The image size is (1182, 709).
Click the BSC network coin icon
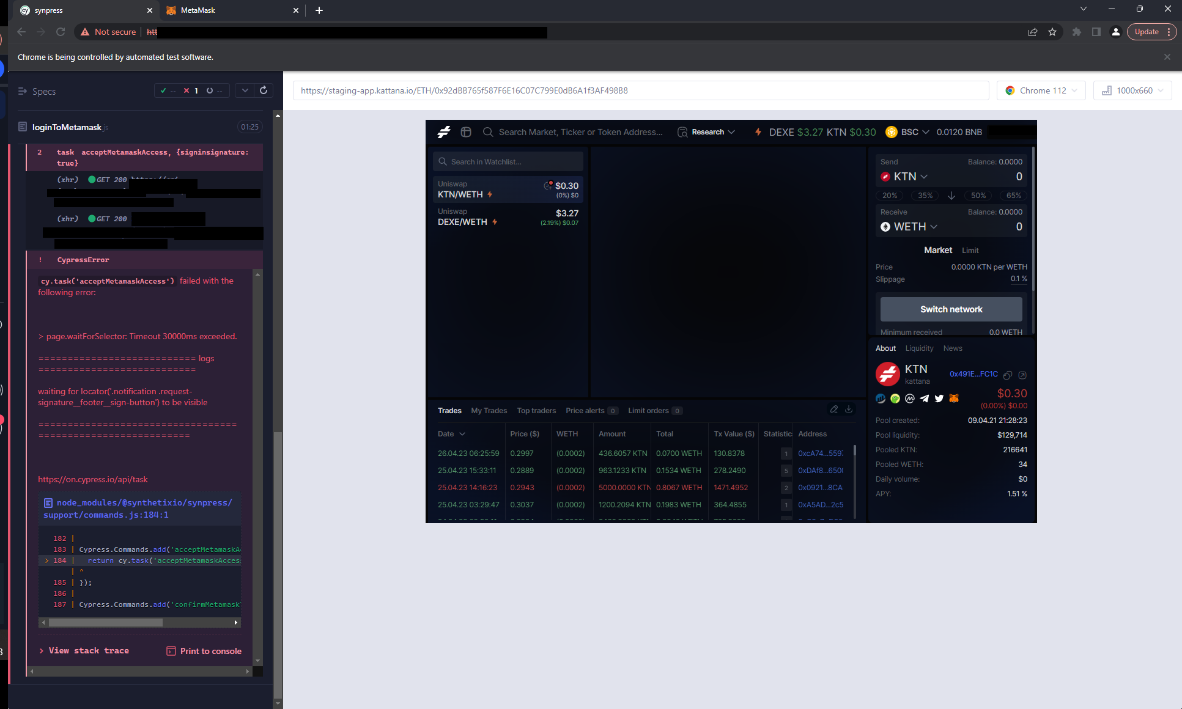point(892,132)
